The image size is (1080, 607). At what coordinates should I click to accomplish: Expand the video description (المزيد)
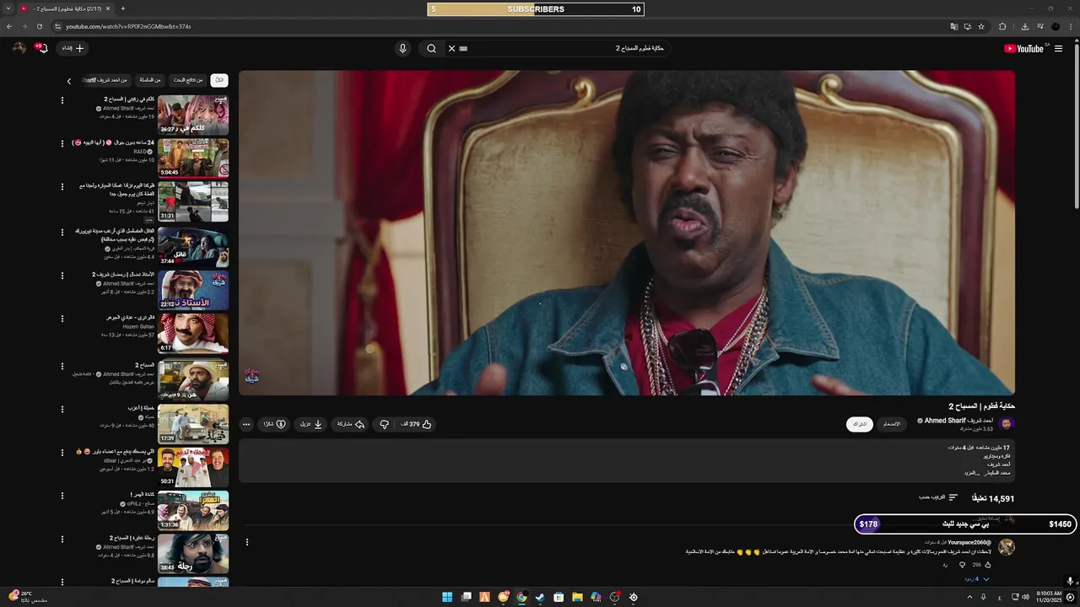[970, 473]
